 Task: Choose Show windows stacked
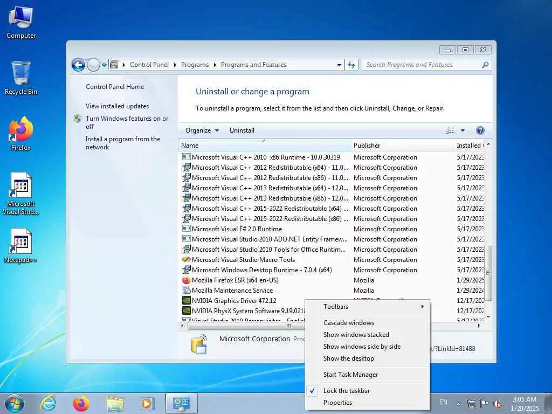point(367,335)
